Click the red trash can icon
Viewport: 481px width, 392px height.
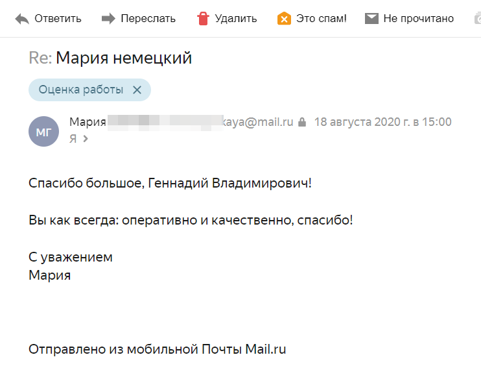click(x=203, y=18)
